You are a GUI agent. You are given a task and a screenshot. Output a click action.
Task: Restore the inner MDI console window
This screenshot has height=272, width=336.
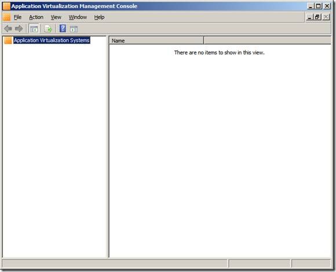(x=317, y=17)
